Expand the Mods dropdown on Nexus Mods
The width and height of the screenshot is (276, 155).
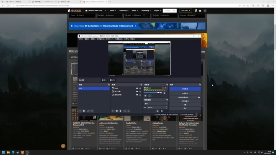pyautogui.click(x=113, y=11)
